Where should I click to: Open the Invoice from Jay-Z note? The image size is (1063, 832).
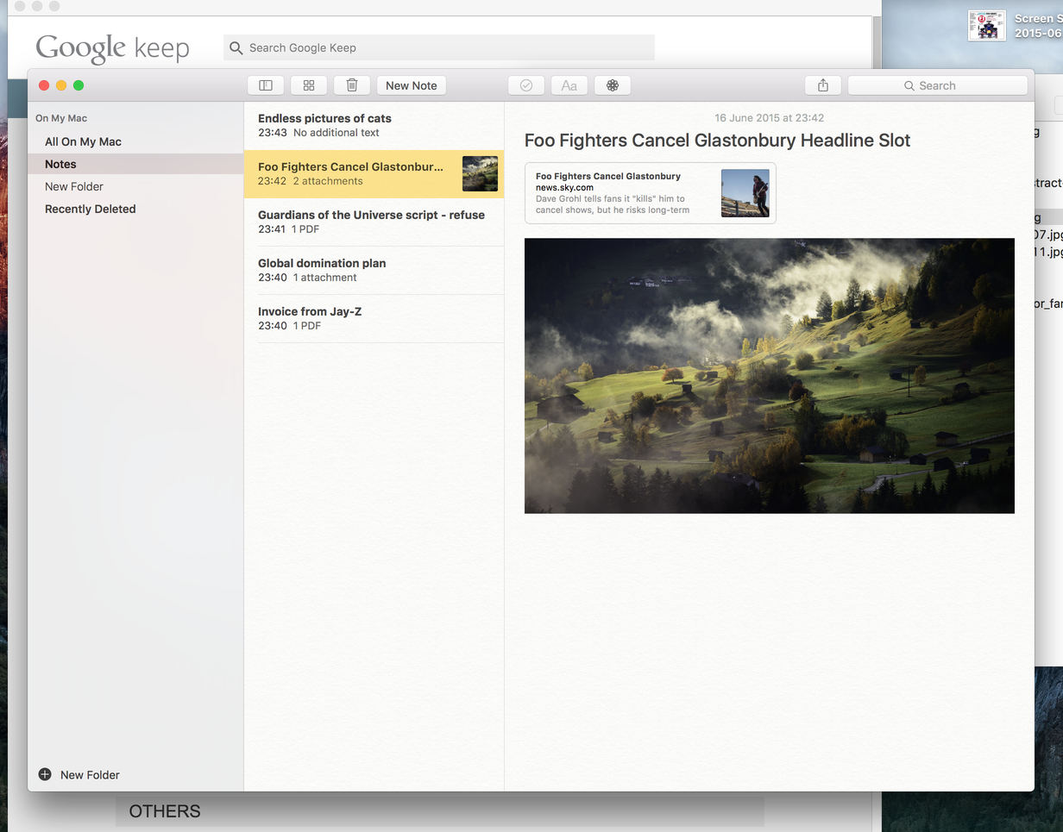point(374,318)
